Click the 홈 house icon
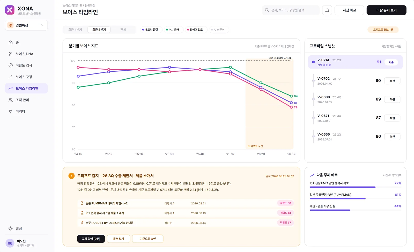Image resolution: width=414 pixels, height=252 pixels. [11, 42]
